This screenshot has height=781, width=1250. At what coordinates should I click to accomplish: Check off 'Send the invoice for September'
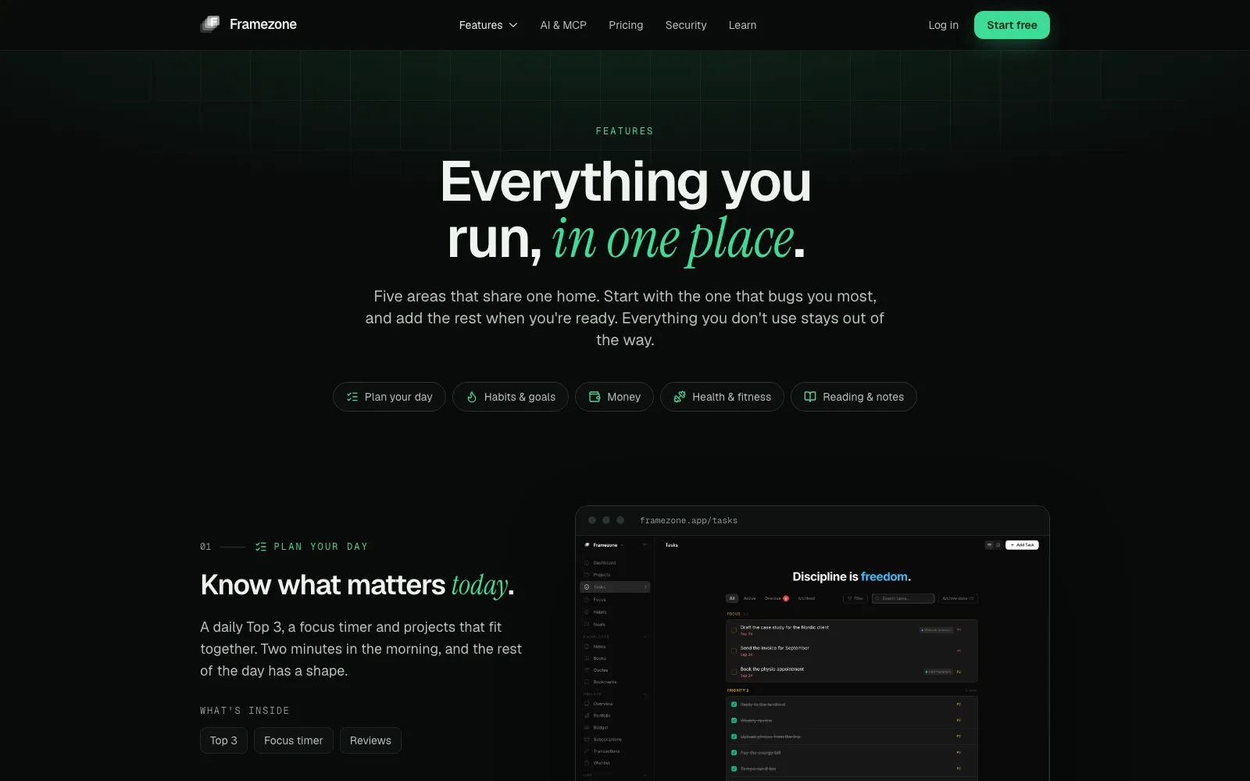coord(734,651)
